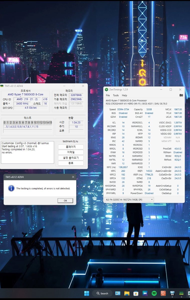
Task: Click the PowerDown Disabled value
Action: [149, 193]
